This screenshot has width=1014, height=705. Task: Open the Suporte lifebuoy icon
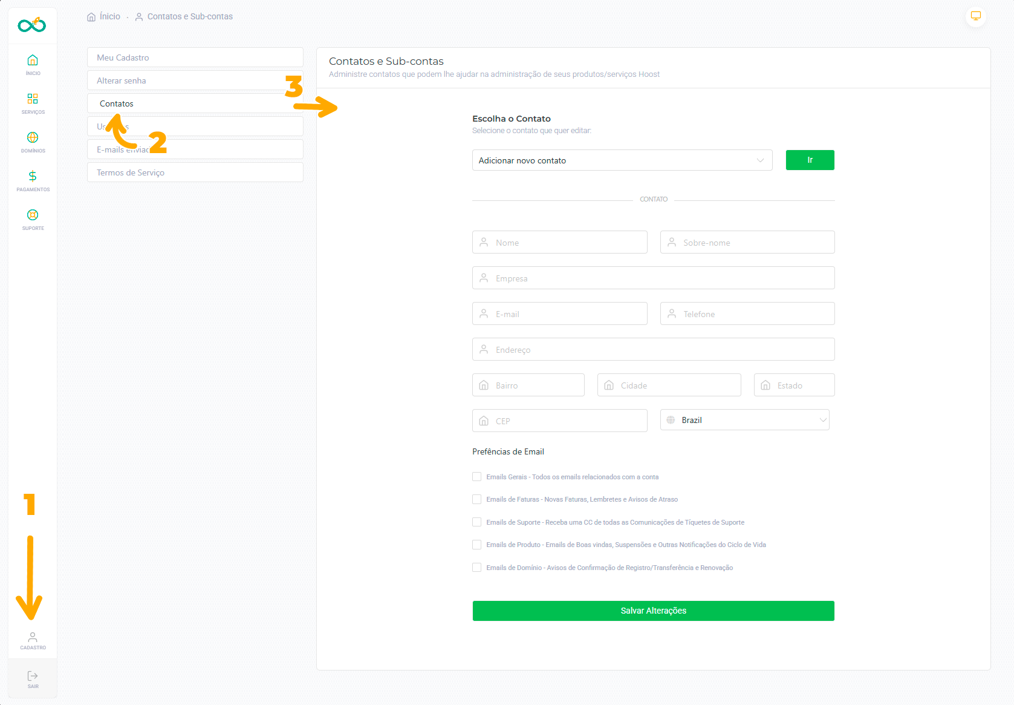33,215
